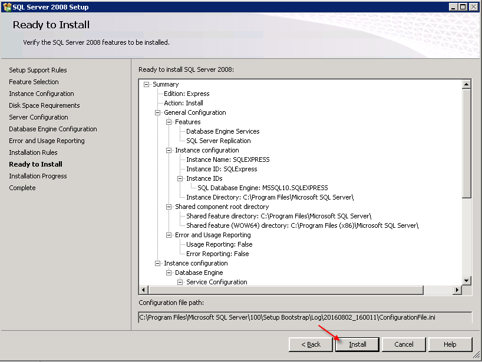Select Complete step in sidebar
The height and width of the screenshot is (362, 482).
[x=22, y=188]
